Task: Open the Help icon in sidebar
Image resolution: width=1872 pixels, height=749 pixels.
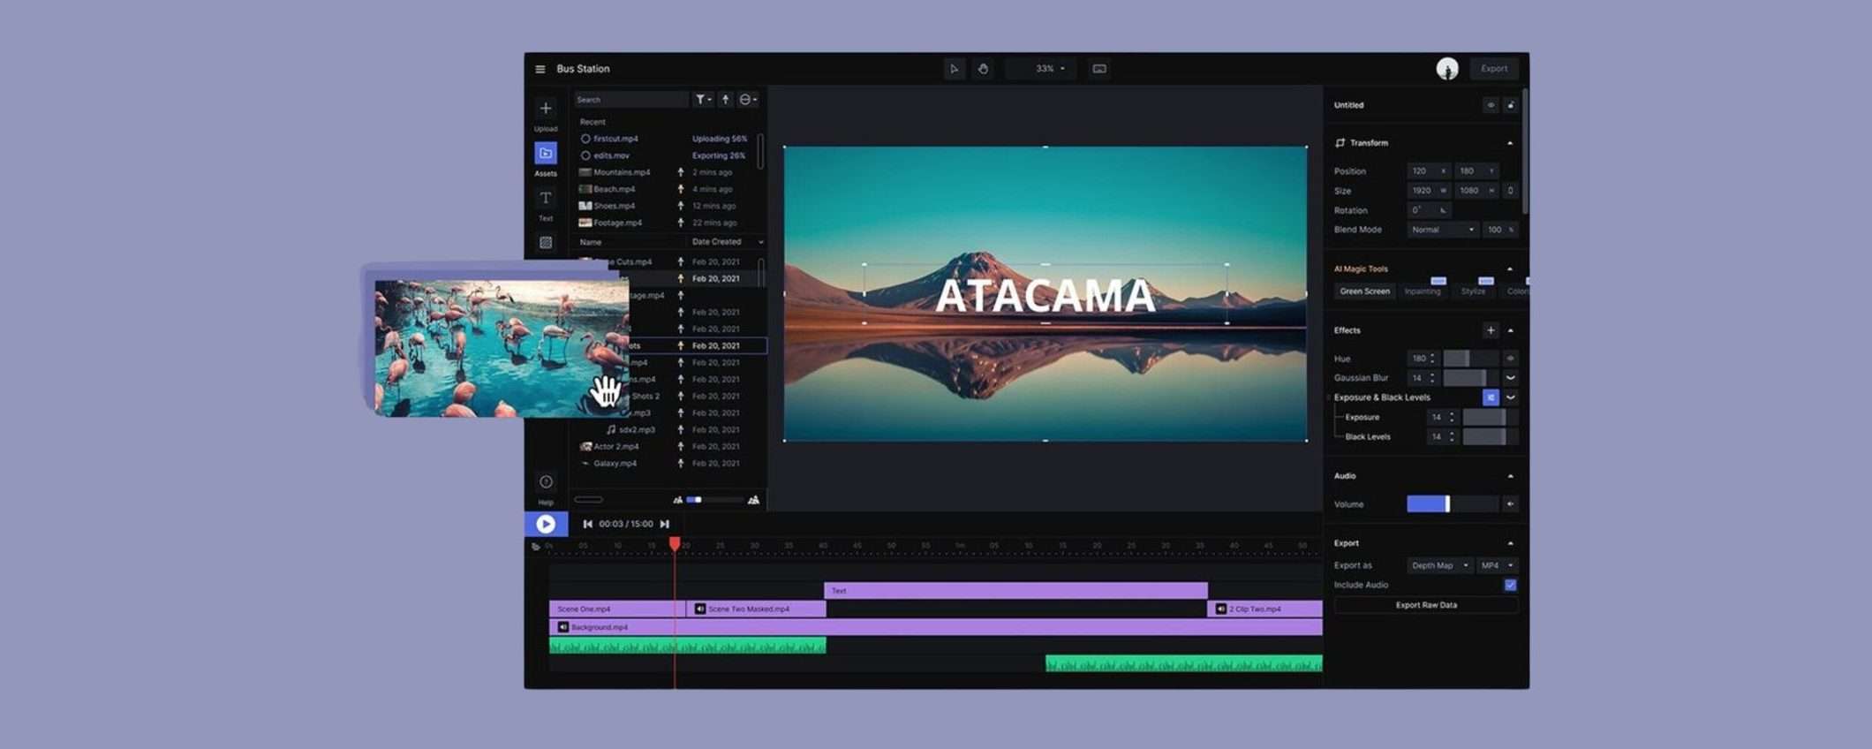Action: [x=546, y=482]
